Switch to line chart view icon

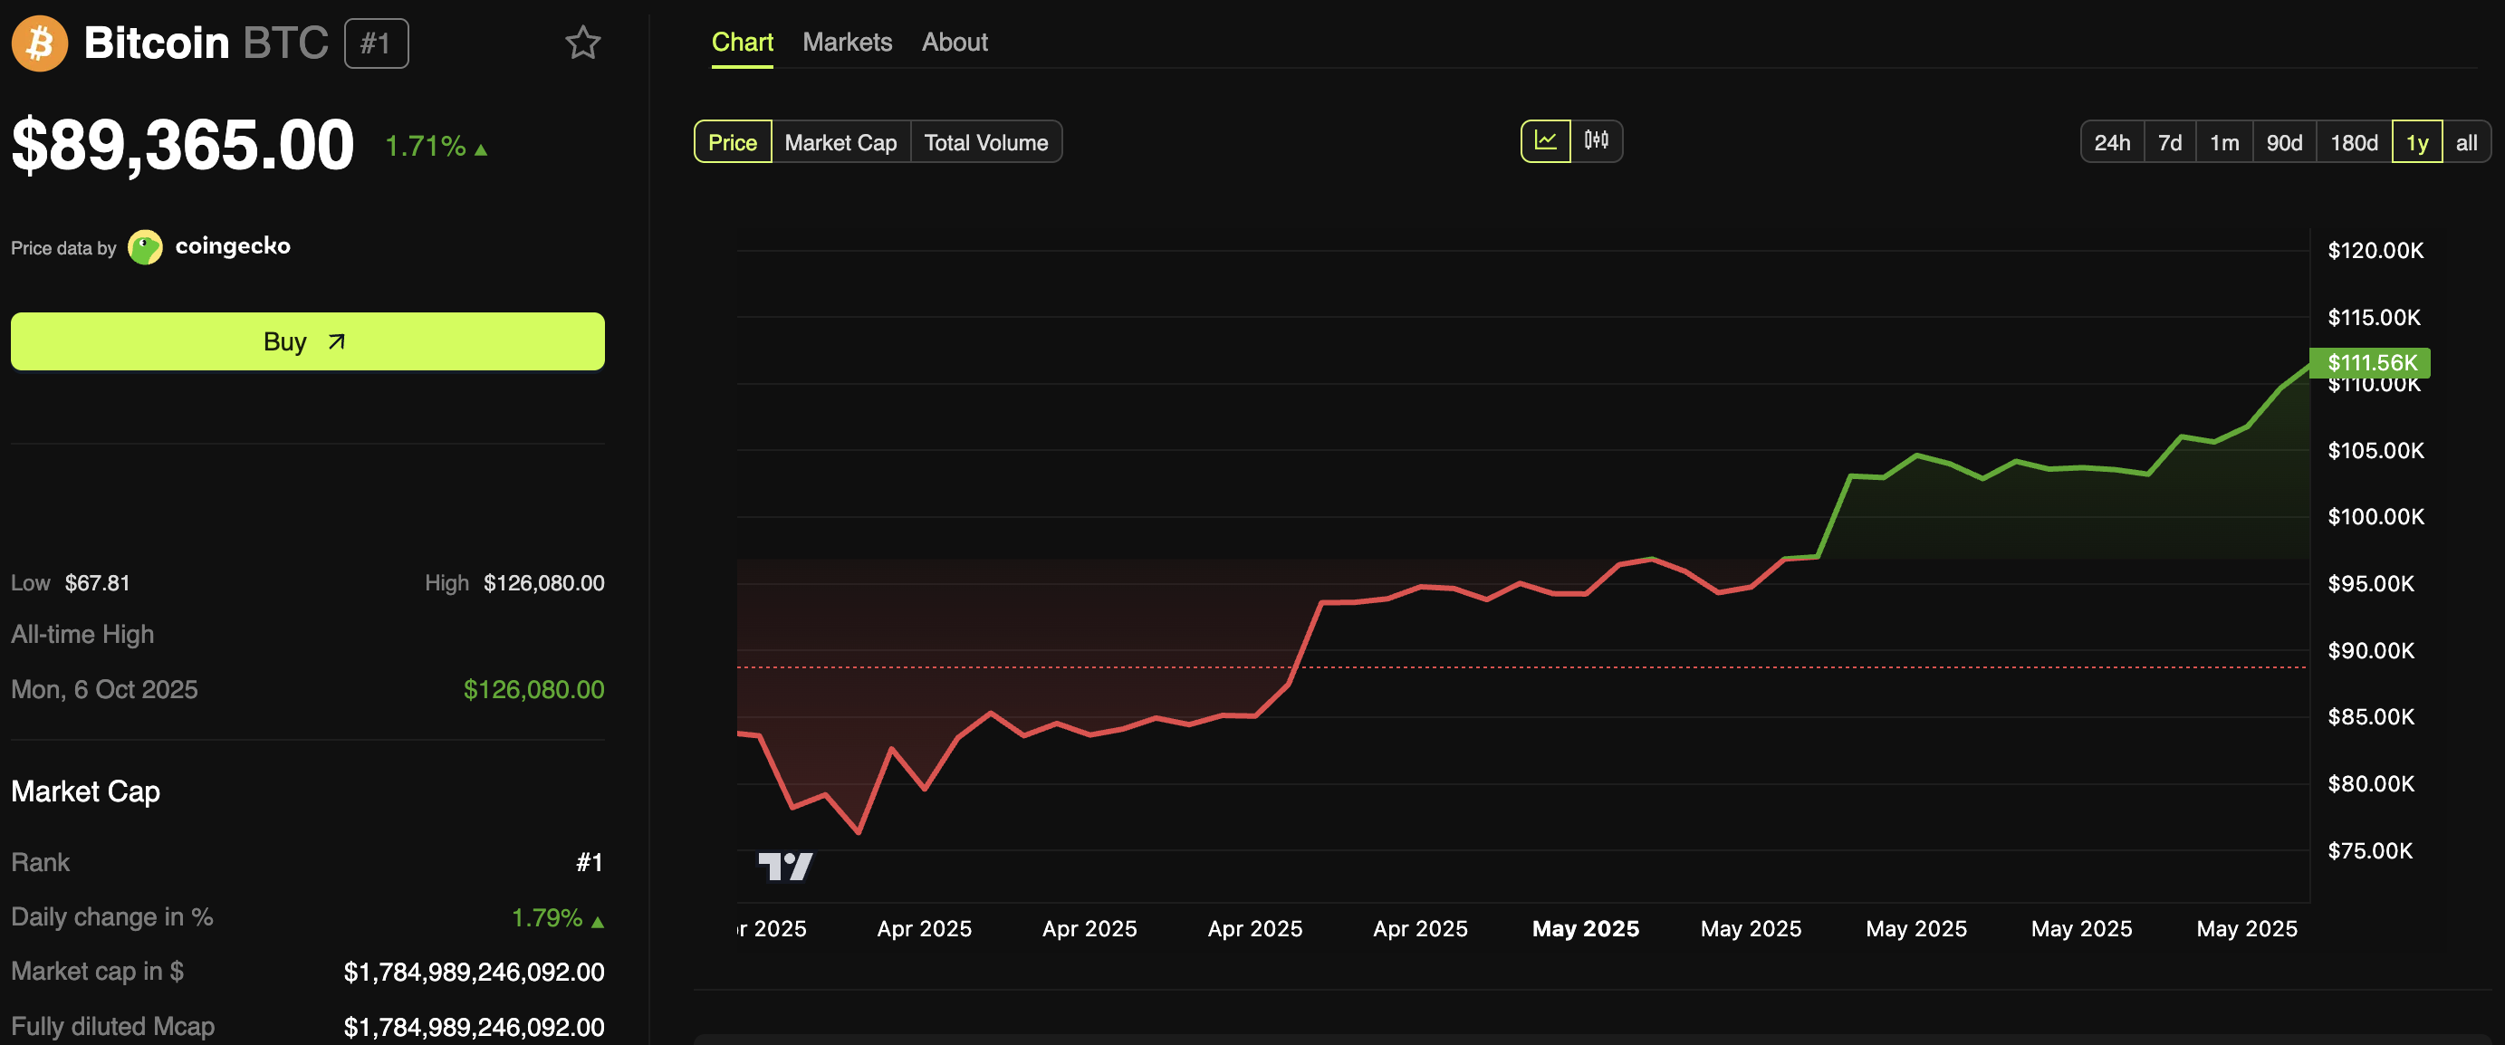[x=1544, y=141]
